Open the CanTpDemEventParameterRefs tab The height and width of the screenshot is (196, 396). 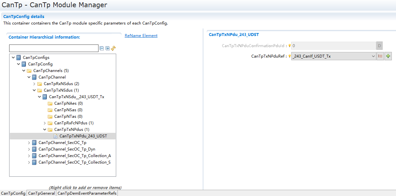pyautogui.click(x=87, y=193)
